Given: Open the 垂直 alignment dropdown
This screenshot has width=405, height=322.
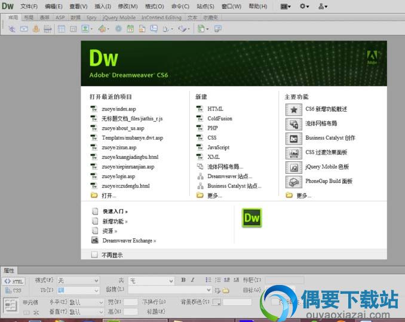Looking at the screenshot, I should [87, 312].
